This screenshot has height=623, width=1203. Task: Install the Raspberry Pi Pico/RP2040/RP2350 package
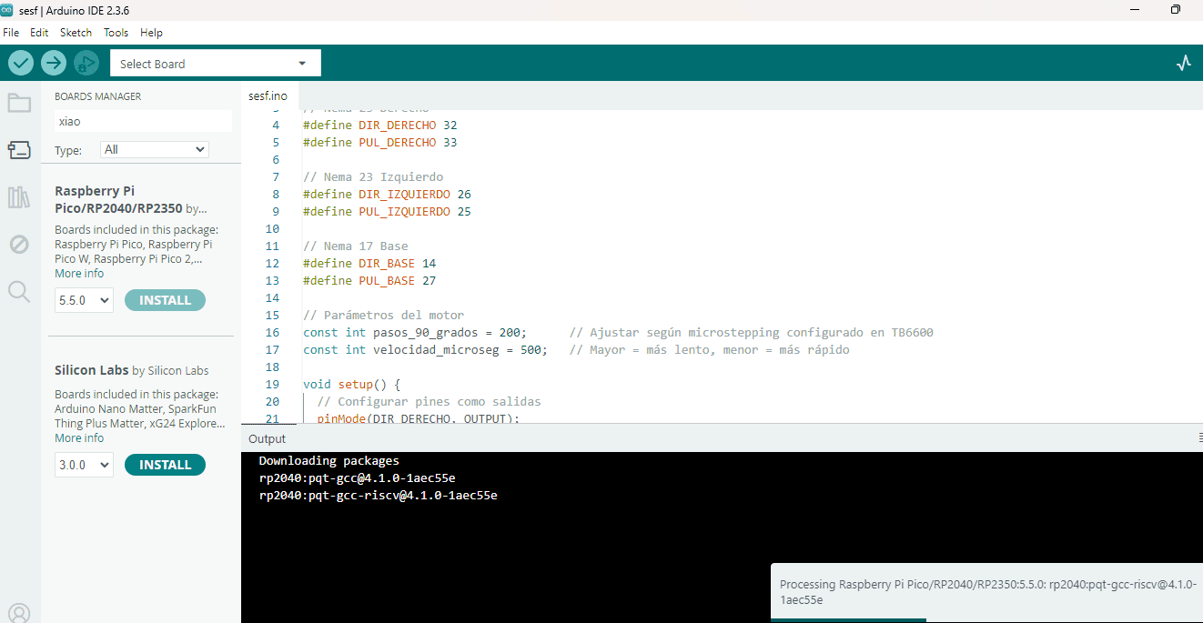(165, 300)
